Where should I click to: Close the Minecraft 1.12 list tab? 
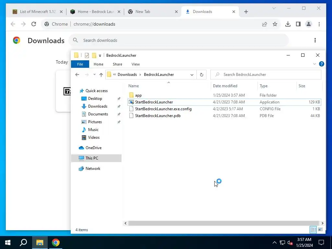point(61,12)
